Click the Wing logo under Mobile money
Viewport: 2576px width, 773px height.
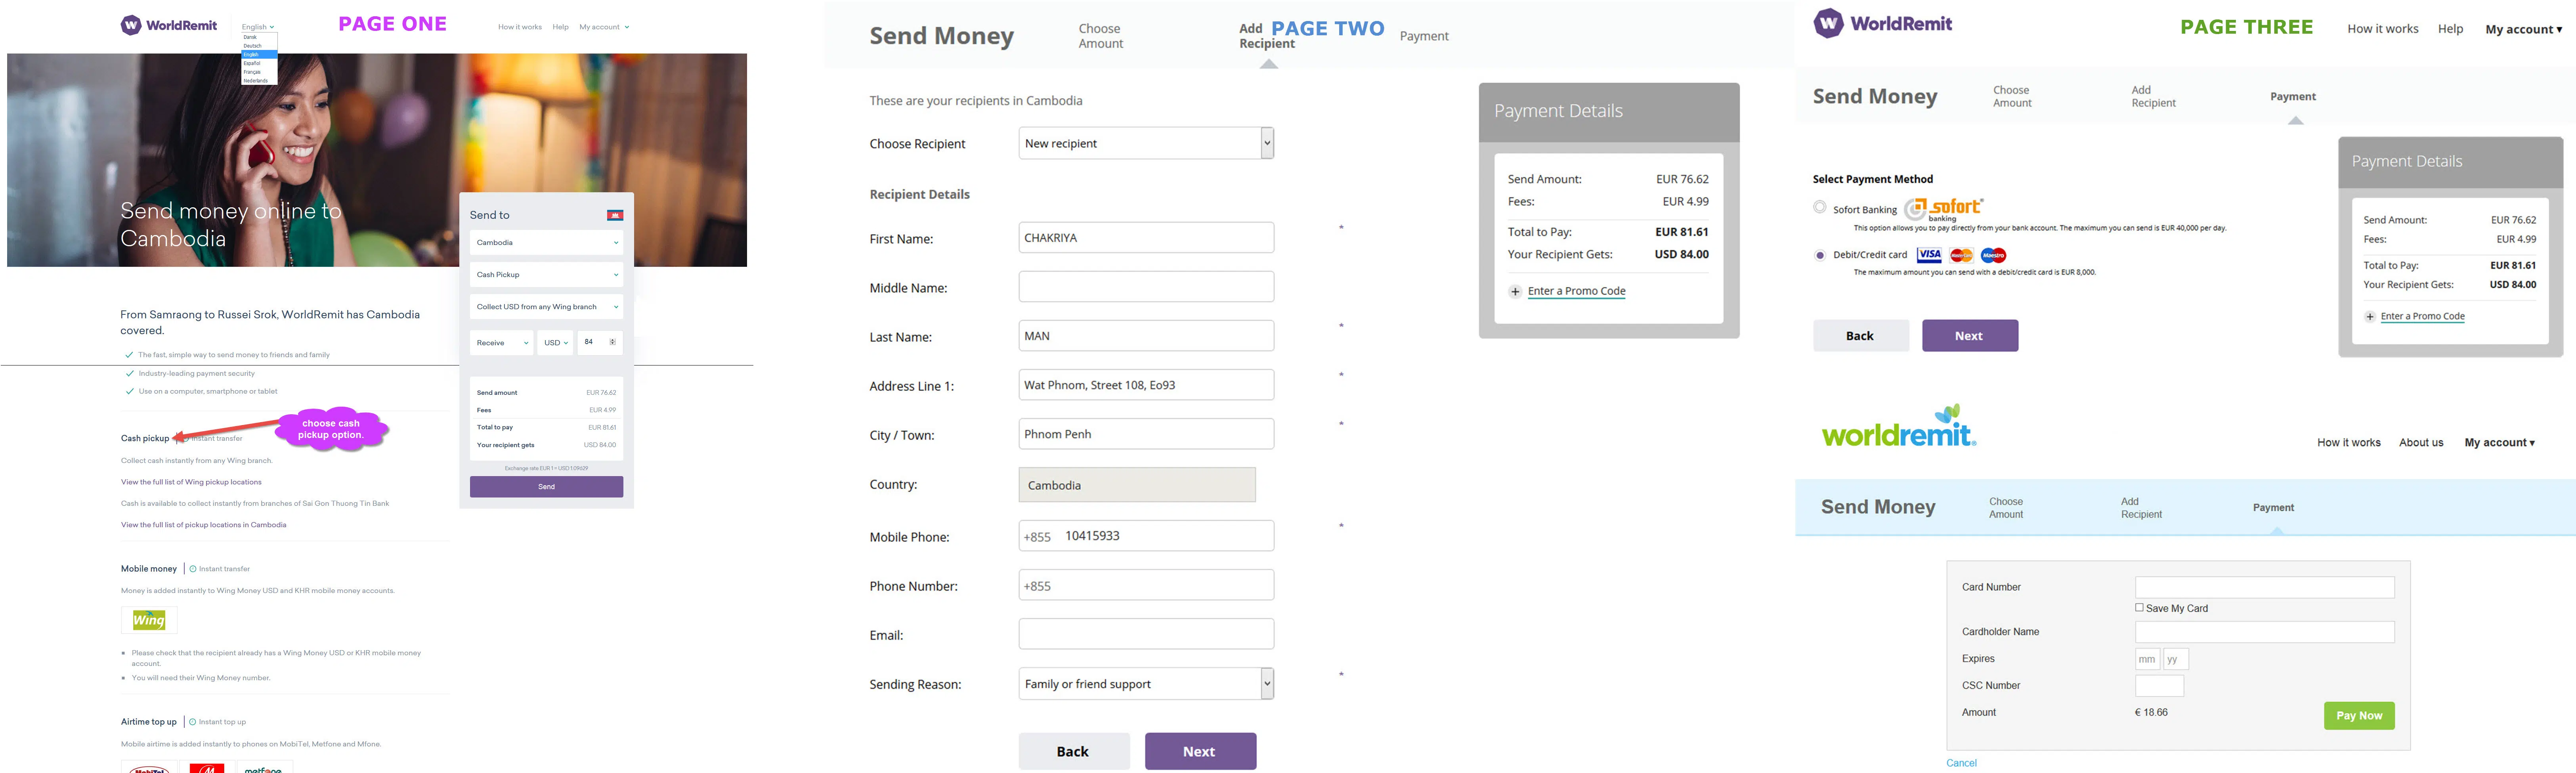point(149,620)
